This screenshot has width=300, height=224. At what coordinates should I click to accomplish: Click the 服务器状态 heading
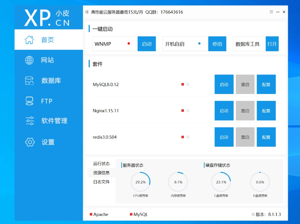133,165
